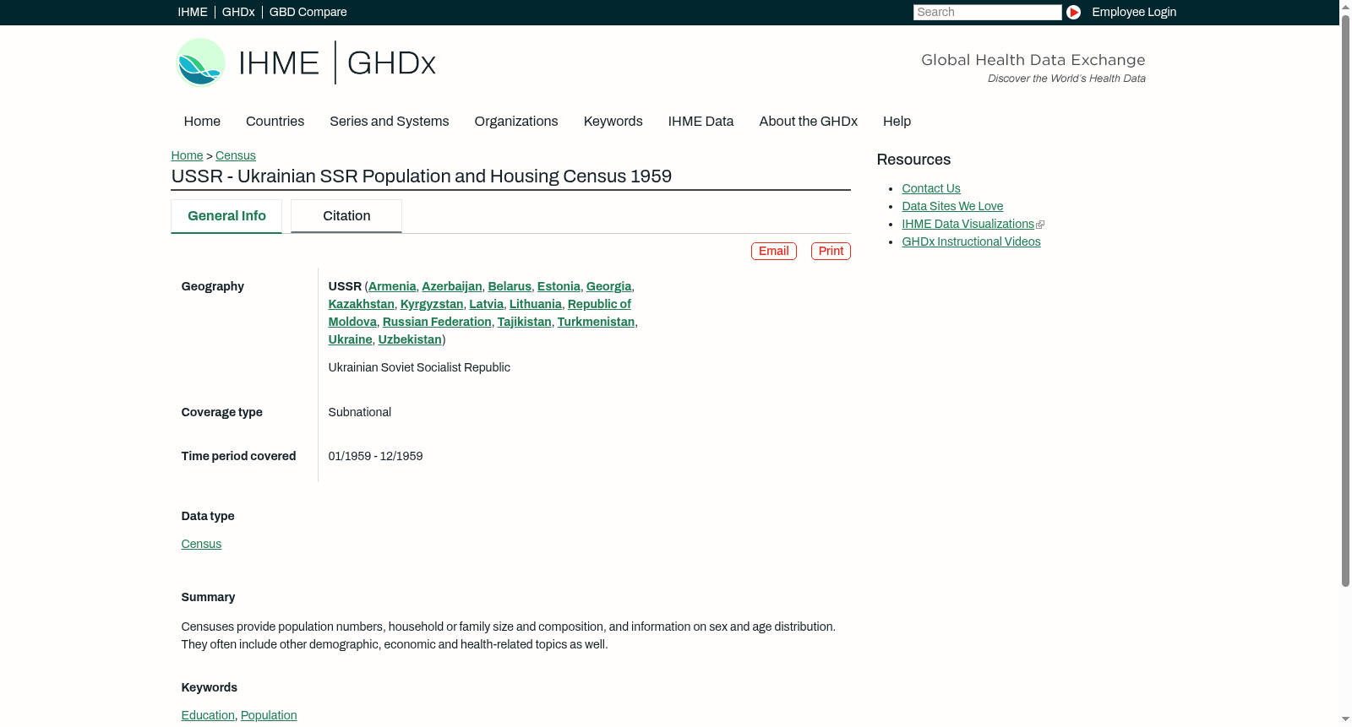Open the Russian Federation geography link

[x=437, y=322]
